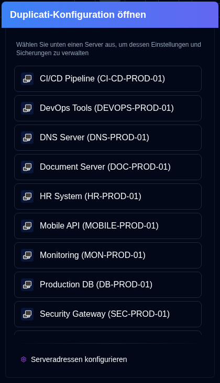
Task: Click server icon beside Document Server
Action: [x=27, y=167]
